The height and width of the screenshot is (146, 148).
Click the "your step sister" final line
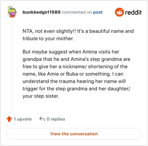41,96
